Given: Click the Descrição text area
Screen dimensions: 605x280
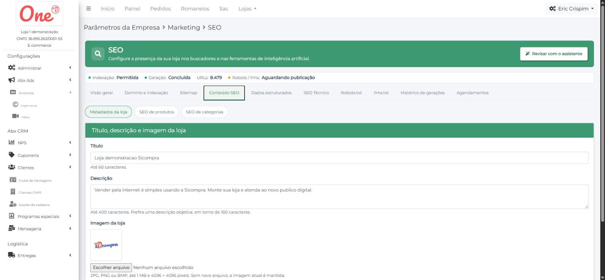Looking at the screenshot, I should 339,197.
